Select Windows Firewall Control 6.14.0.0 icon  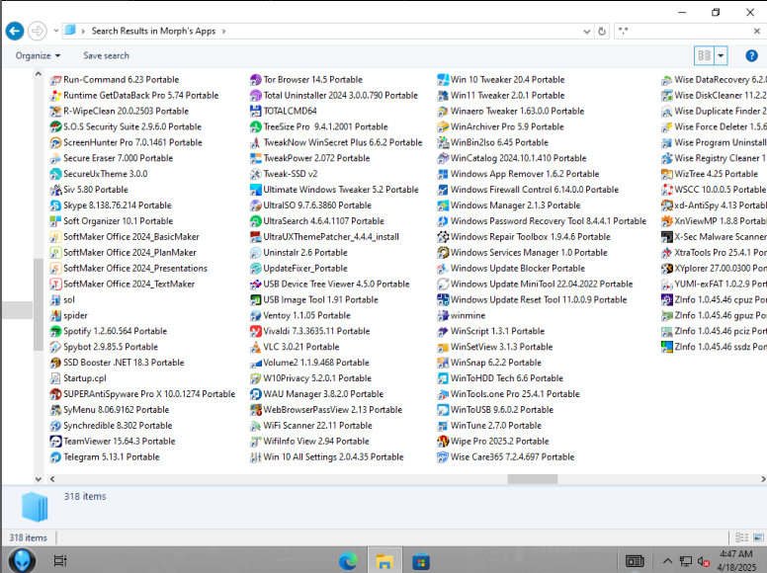click(x=443, y=190)
